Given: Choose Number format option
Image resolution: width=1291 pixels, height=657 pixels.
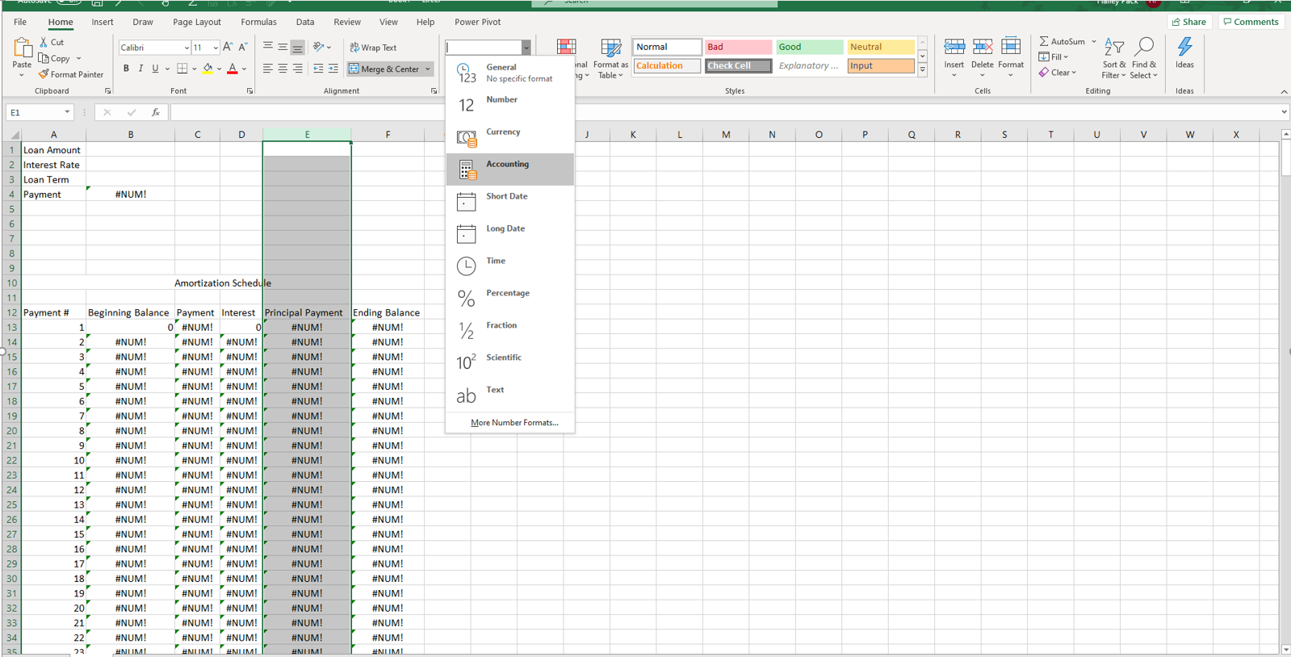Looking at the screenshot, I should [x=510, y=105].
